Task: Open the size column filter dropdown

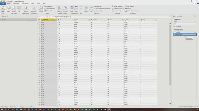Action: click(155, 20)
